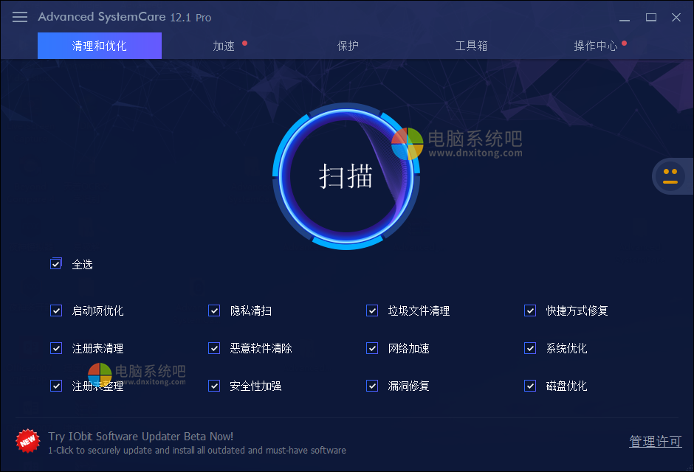Click the 系统优化 label
This screenshot has width=694, height=472.
566,348
